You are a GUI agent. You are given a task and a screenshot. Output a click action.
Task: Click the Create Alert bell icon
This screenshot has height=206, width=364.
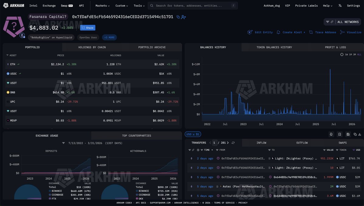pos(278,32)
